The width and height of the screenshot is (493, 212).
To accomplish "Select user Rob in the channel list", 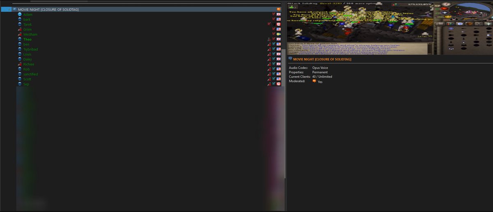I will coord(26,69).
